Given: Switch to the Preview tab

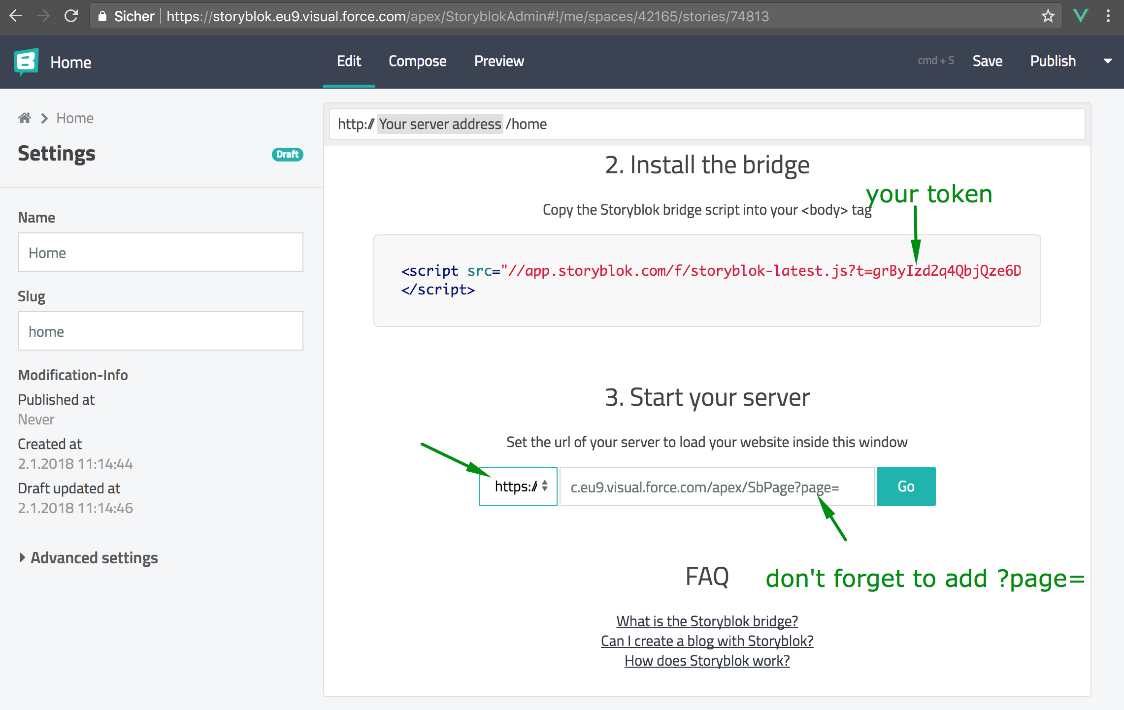Looking at the screenshot, I should [499, 61].
